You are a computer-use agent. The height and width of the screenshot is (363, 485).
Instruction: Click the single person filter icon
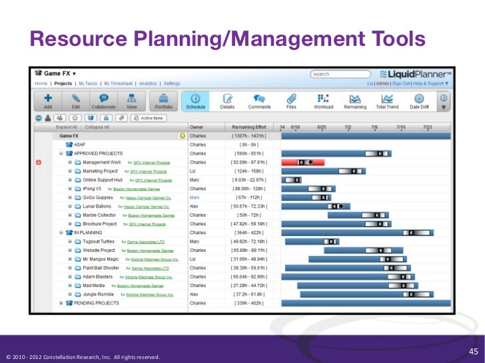tap(48, 118)
